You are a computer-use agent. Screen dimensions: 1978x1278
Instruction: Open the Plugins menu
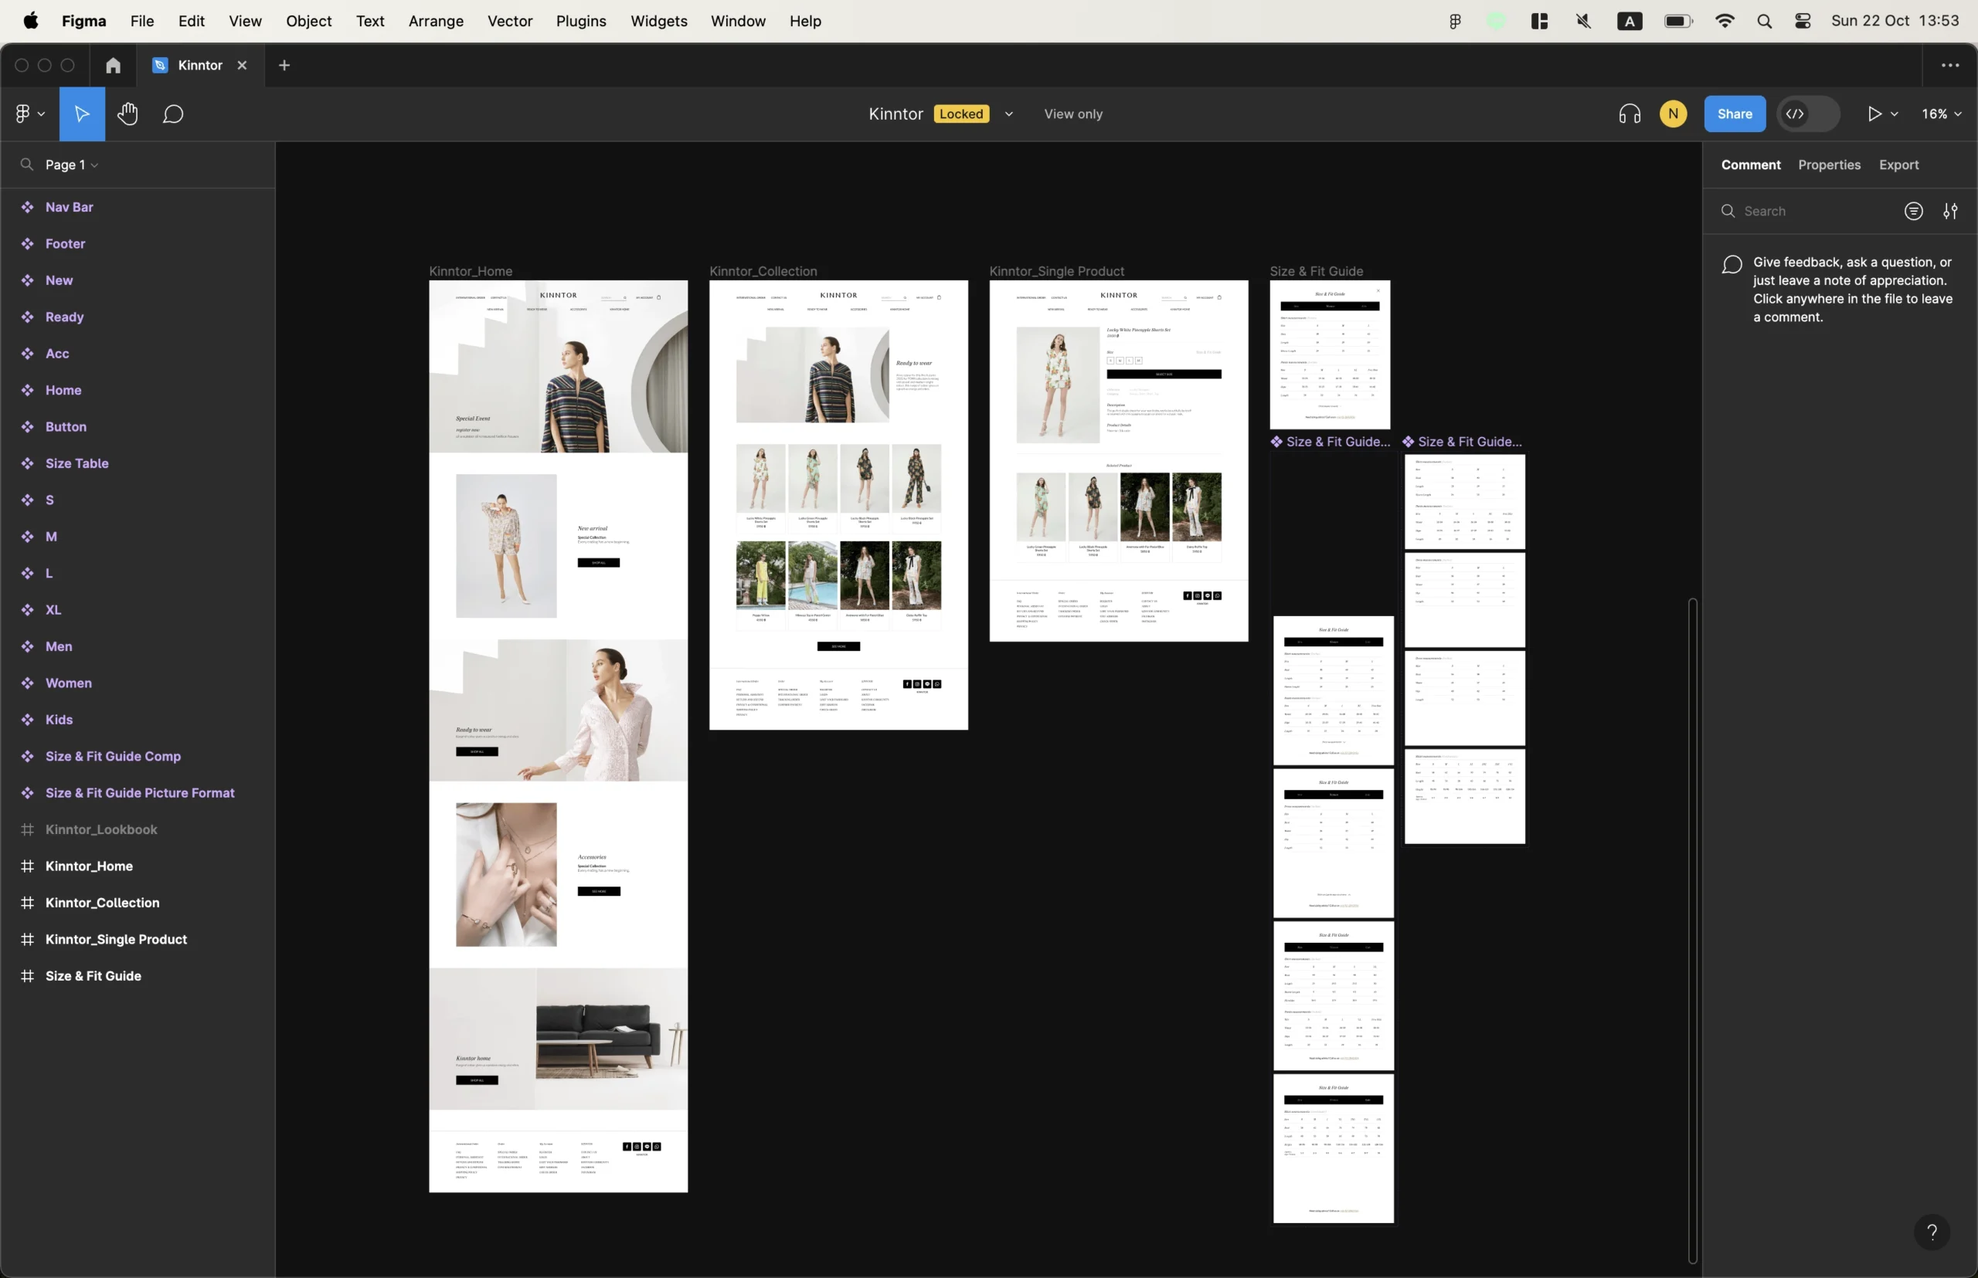580,21
